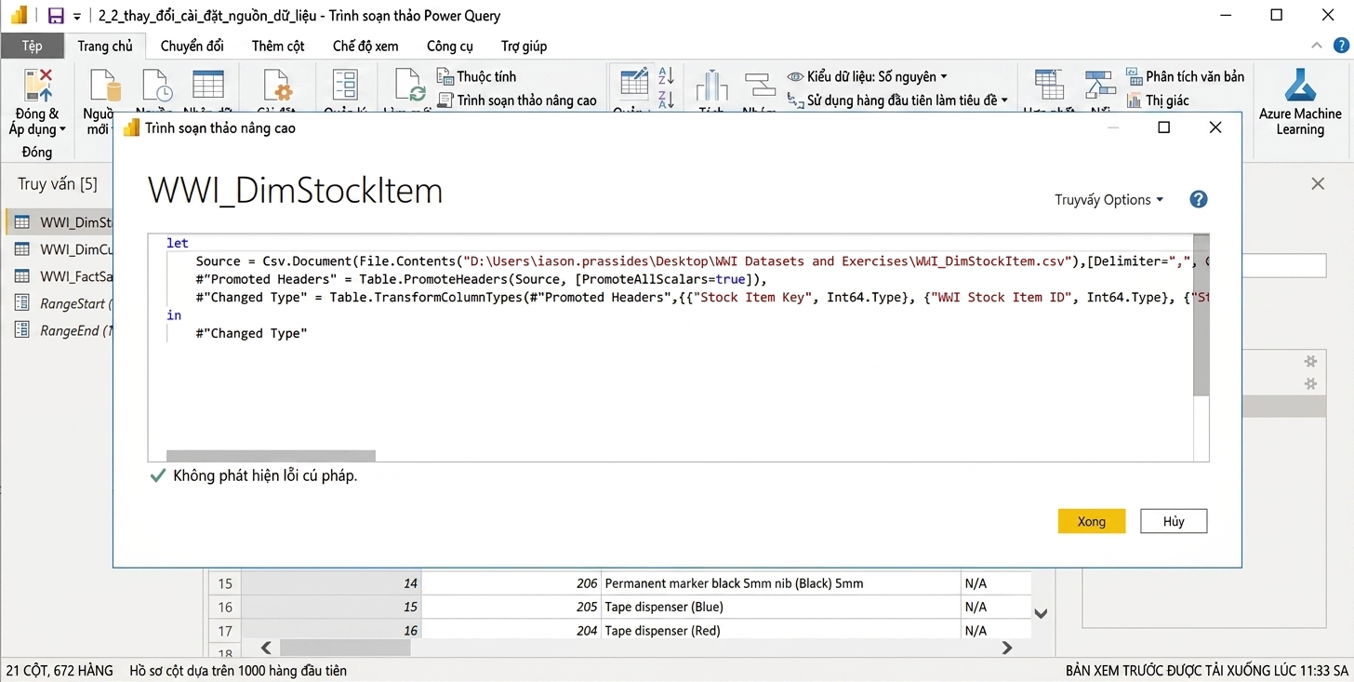Click horizontal scrollbar in code editor
Viewport: 1354px width, 682px height.
click(271, 456)
